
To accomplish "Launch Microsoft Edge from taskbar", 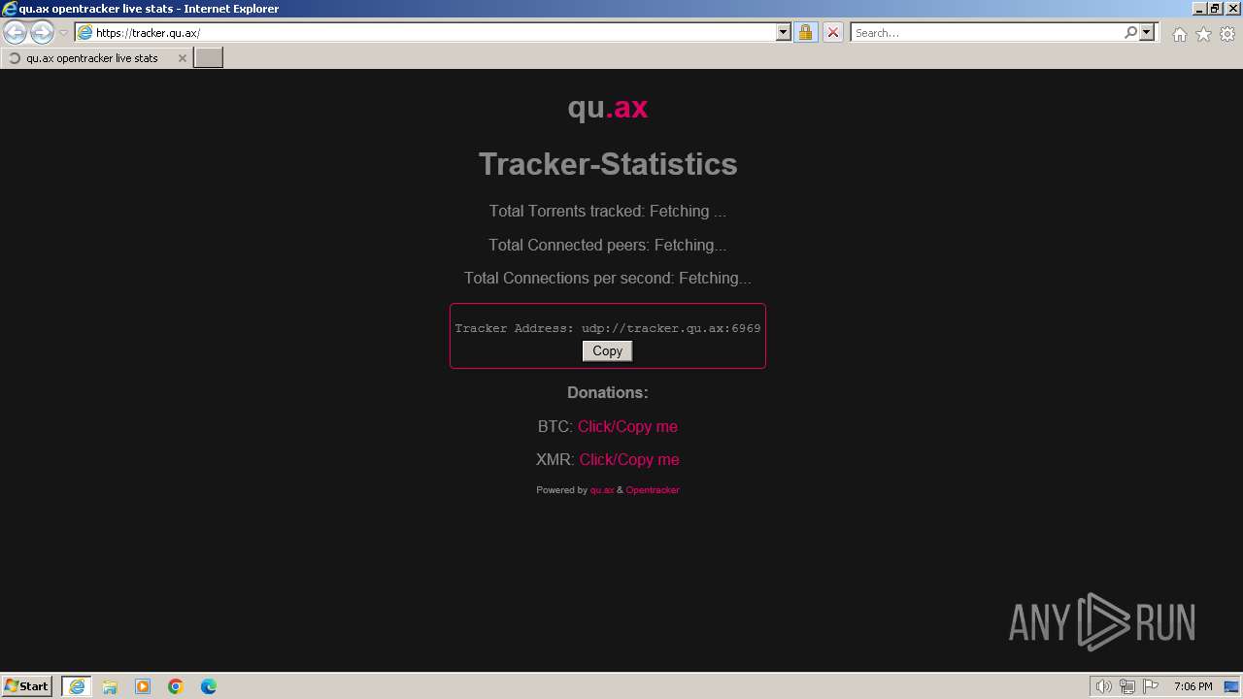I will [x=209, y=686].
